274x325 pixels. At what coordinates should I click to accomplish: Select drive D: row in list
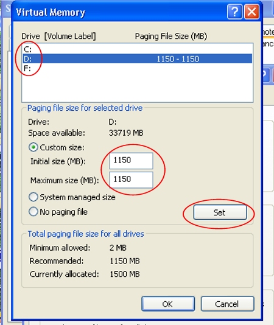click(138, 58)
